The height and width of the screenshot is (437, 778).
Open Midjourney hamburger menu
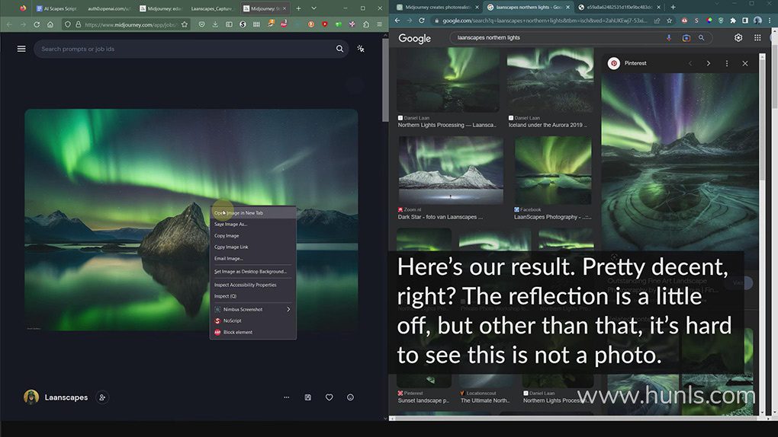click(x=21, y=49)
